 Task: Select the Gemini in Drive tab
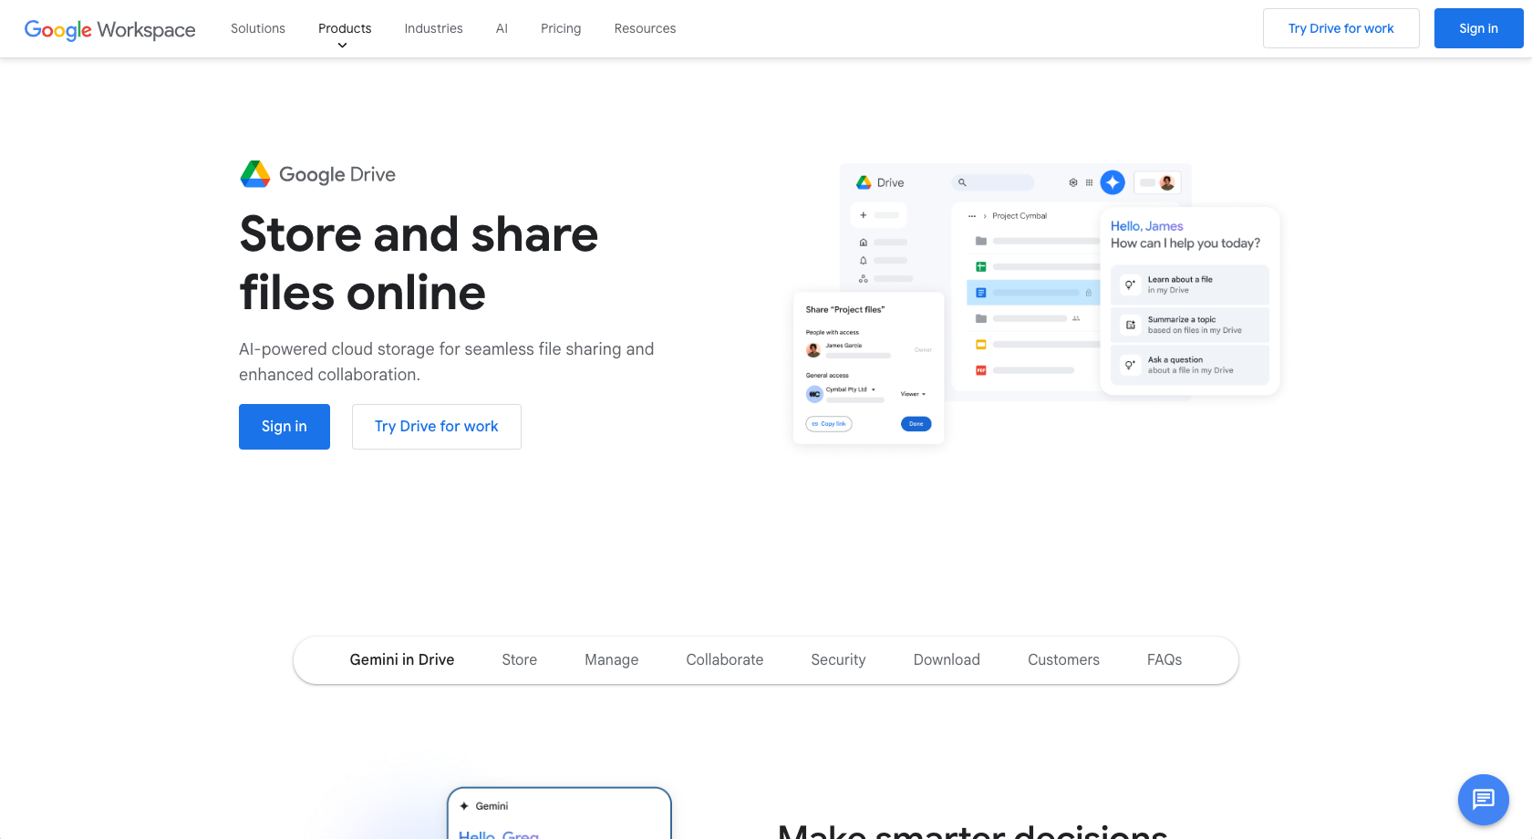pos(402,659)
